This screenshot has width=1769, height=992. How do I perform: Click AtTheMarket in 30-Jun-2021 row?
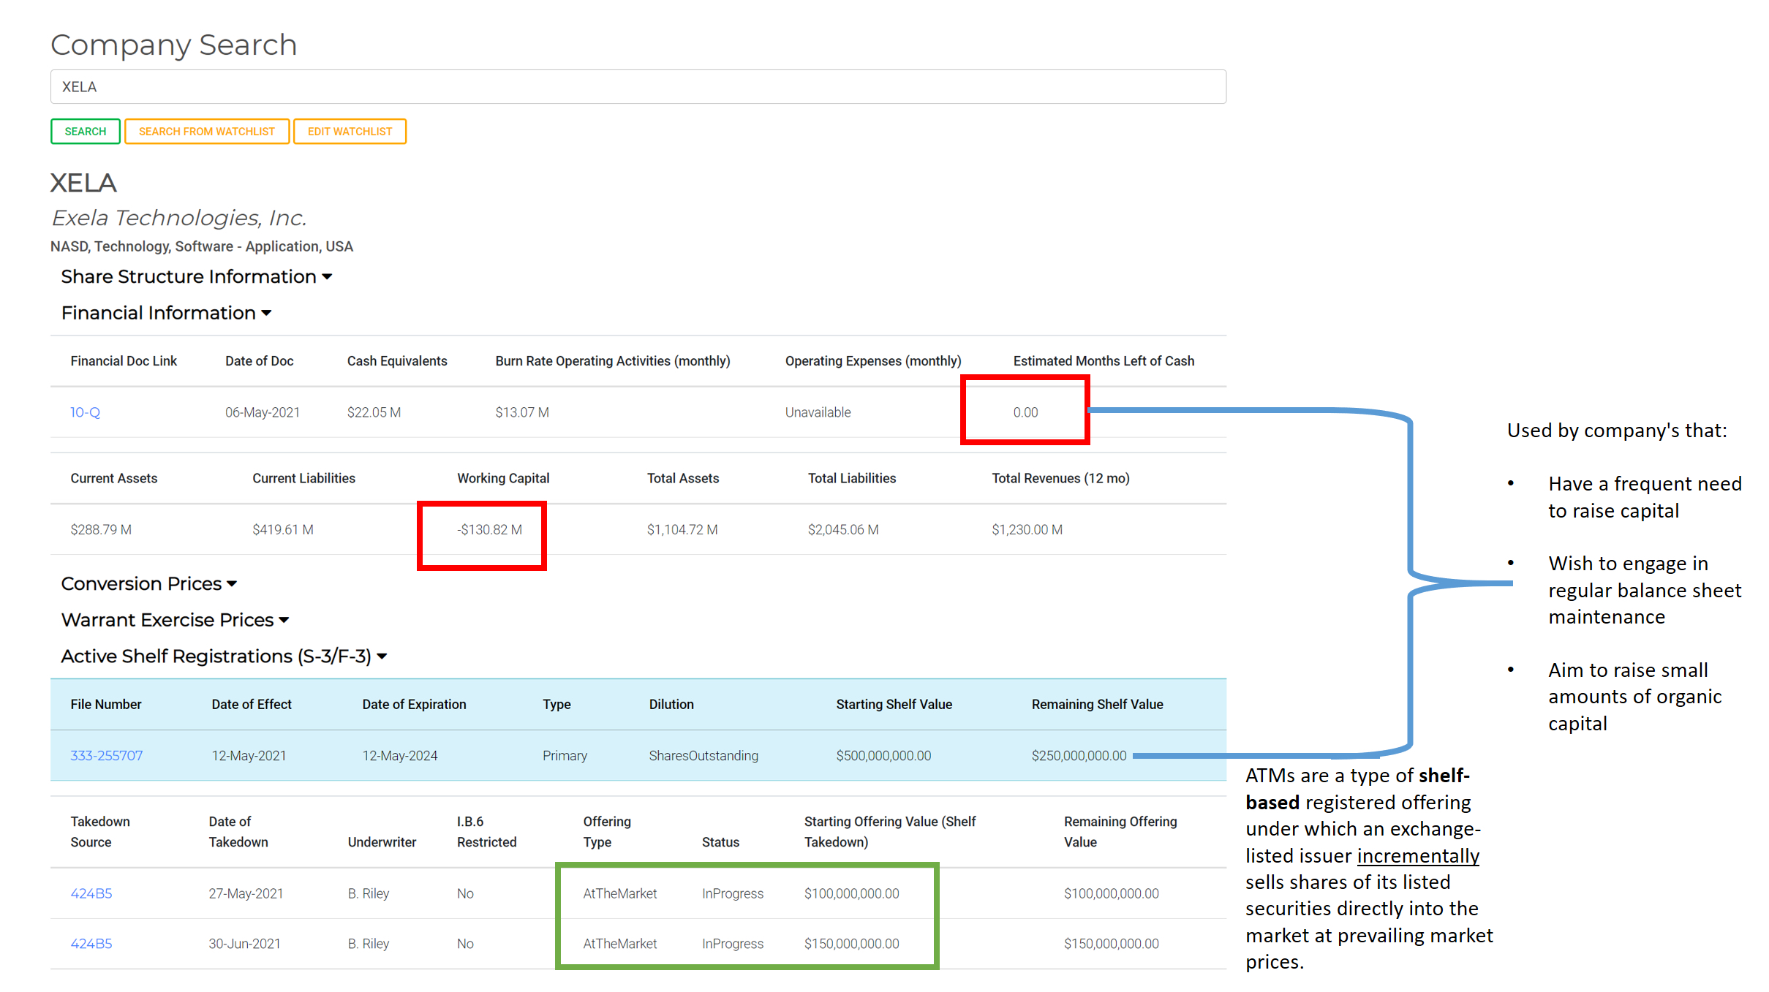[x=619, y=944]
